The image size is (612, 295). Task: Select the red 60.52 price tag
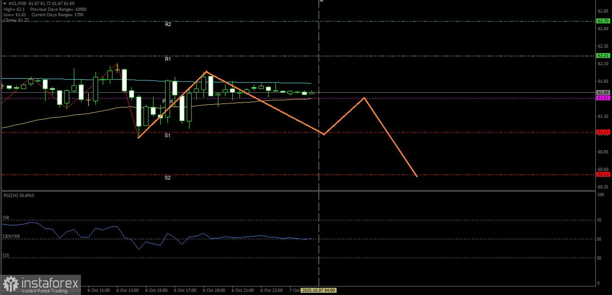pos(603,174)
